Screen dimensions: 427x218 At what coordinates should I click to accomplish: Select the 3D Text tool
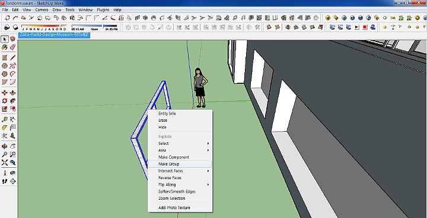(x=13, y=135)
